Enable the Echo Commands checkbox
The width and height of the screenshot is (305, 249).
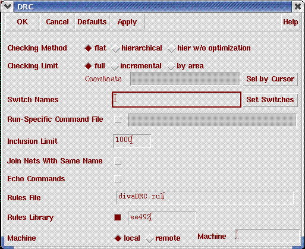[x=118, y=179]
